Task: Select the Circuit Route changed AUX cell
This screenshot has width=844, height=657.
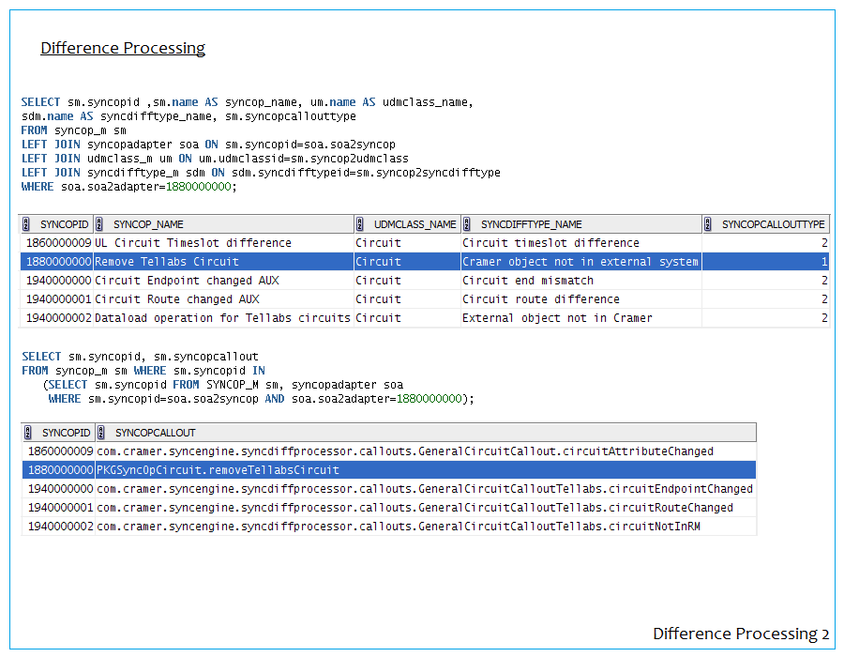Action: click(177, 299)
